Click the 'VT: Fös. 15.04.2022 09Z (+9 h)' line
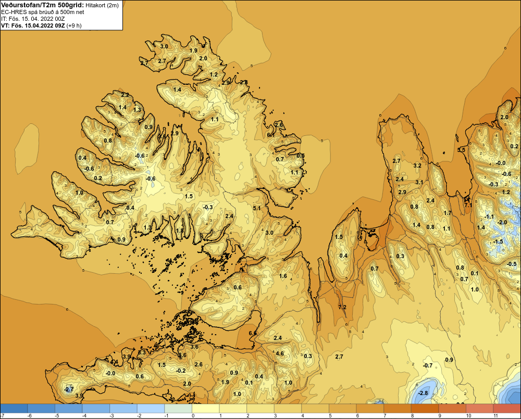521x419 pixels. 41,26
